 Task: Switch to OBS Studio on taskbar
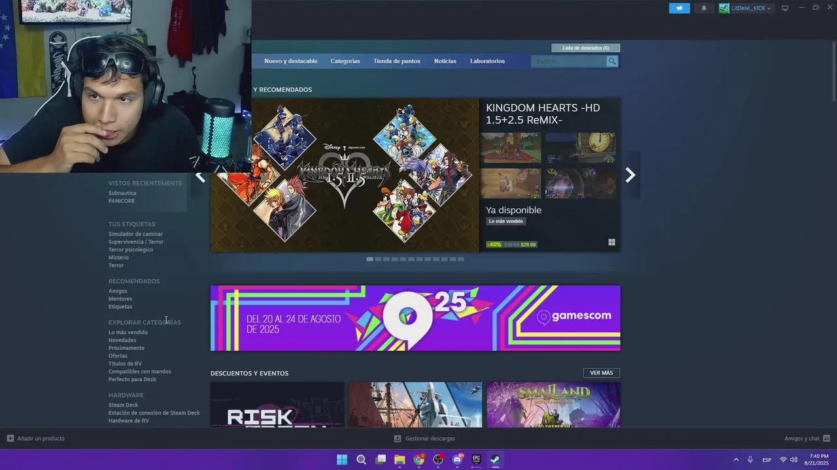438,460
